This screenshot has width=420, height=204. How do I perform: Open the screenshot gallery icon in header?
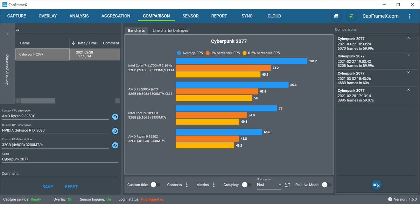click(x=336, y=16)
